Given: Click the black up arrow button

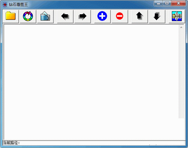Looking at the screenshot, I should 139,16.
